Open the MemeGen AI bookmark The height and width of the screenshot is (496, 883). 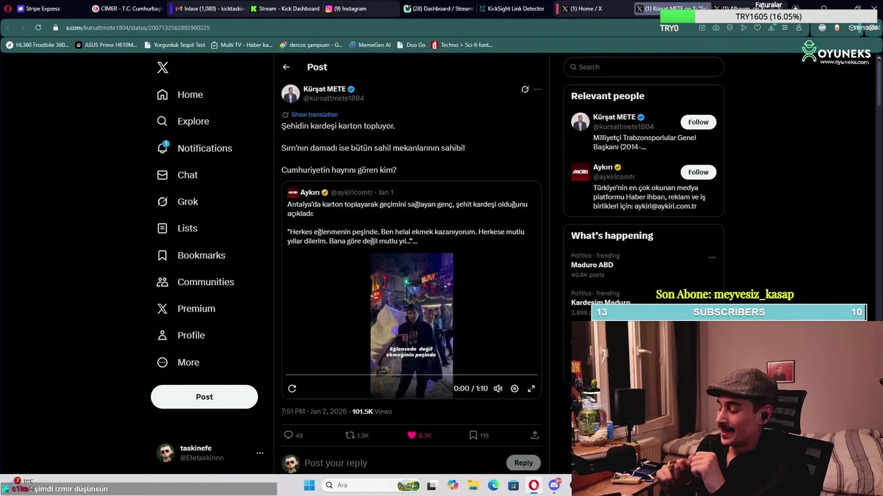[370, 45]
